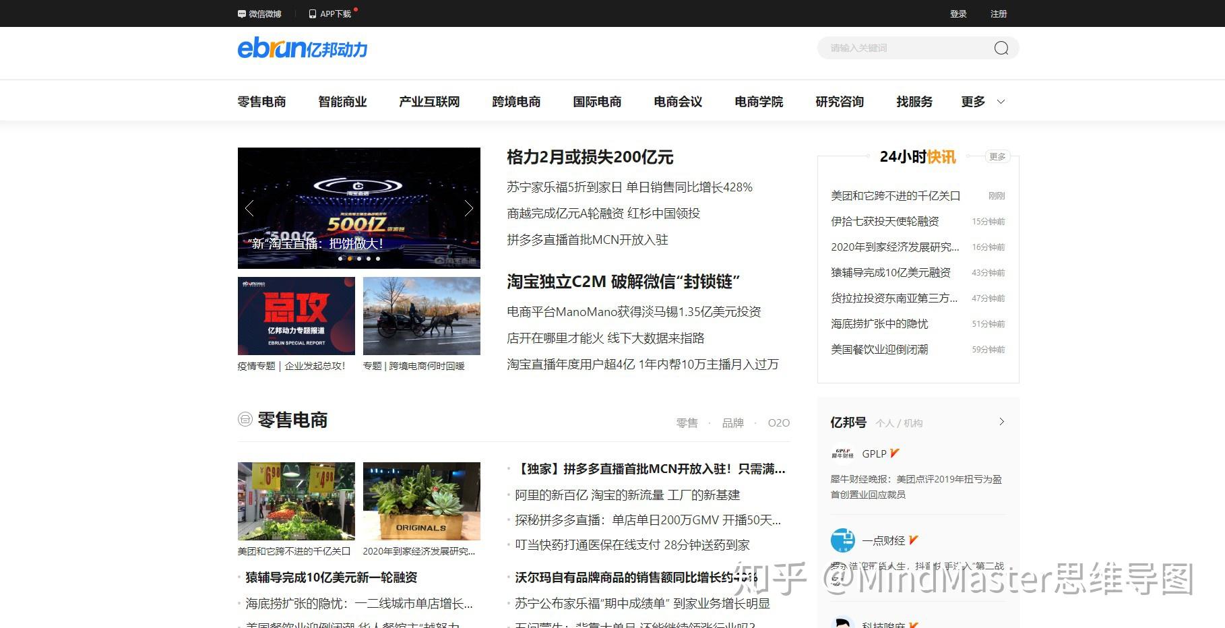Open the 总攻 special report thumbnail
This screenshot has width=1225, height=628.
[x=296, y=316]
